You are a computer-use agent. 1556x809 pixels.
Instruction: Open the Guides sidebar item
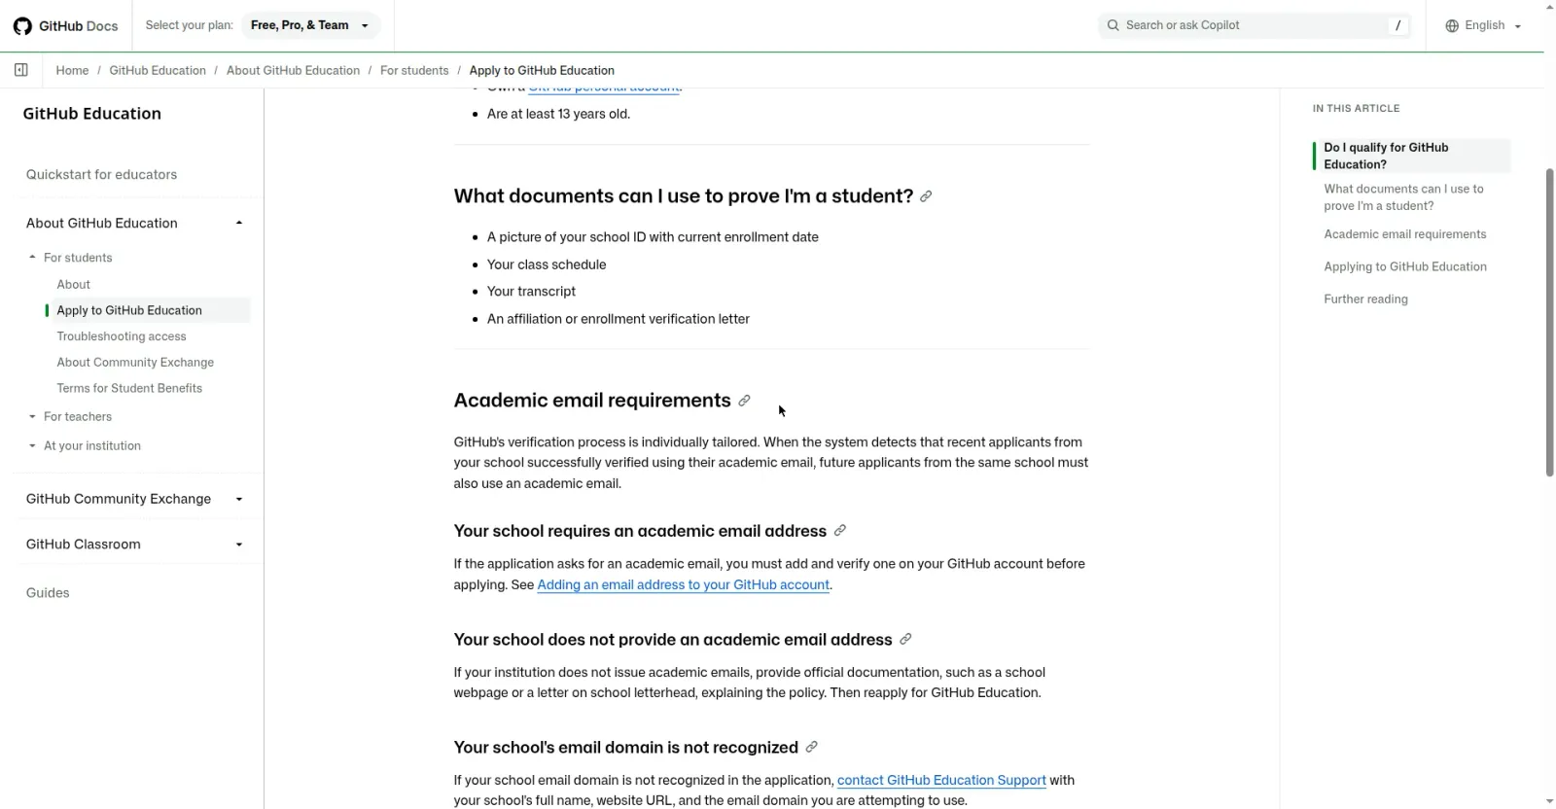(48, 593)
